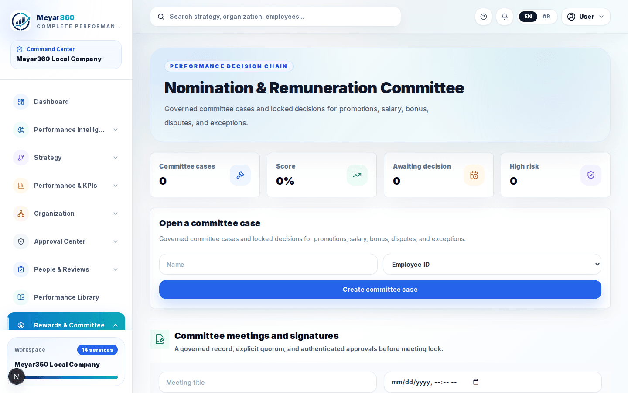The width and height of the screenshot is (628, 393).
Task: Expand the Approval Center chevron
Action: 116,241
